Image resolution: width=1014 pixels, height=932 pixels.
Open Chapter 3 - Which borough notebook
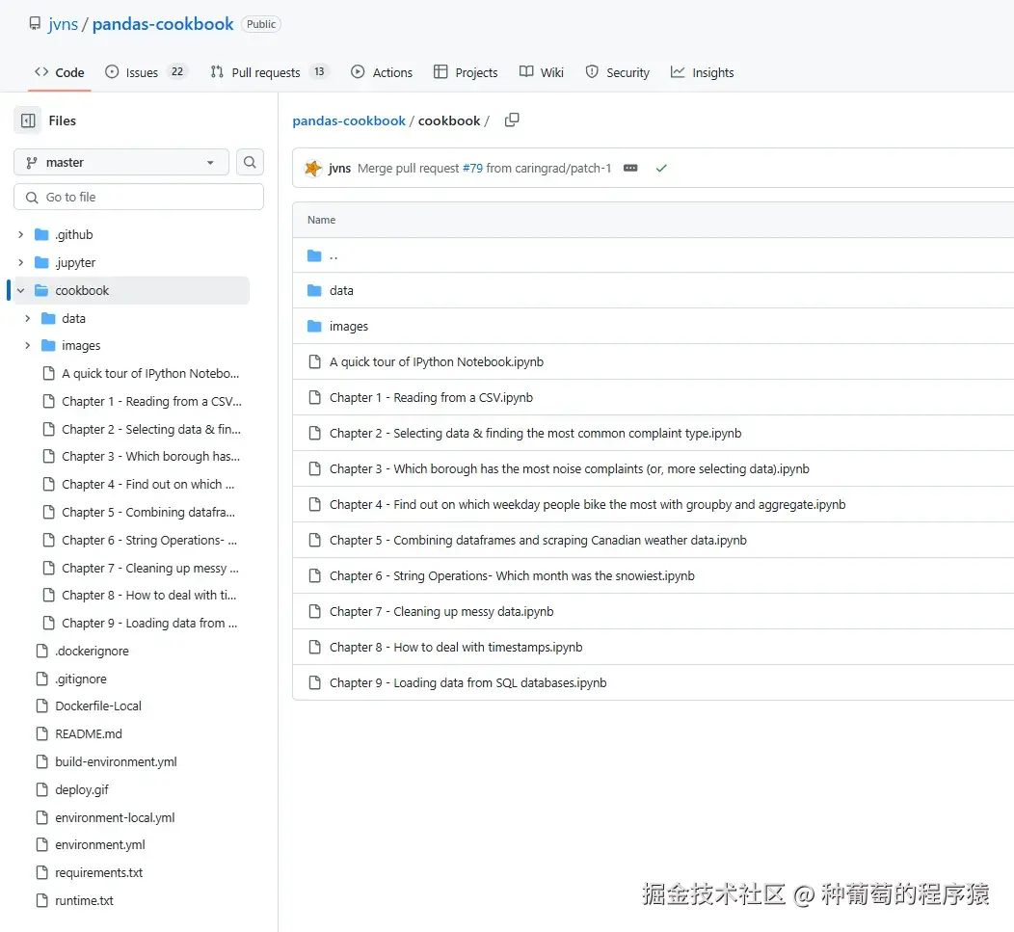[569, 468]
